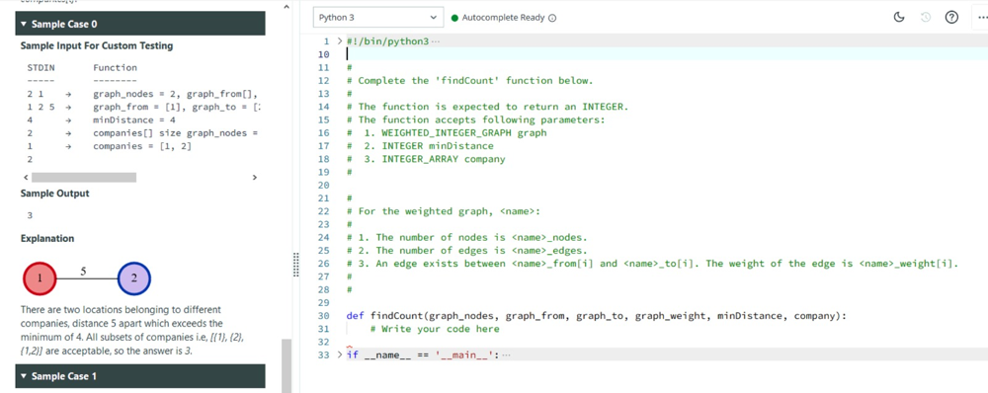988x393 pixels.
Task: Open the Python 3 language dropdown
Action: coord(378,18)
